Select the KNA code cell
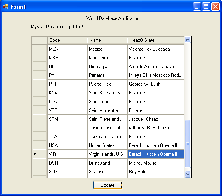Viewport: 222px width, 196px height. click(x=67, y=93)
